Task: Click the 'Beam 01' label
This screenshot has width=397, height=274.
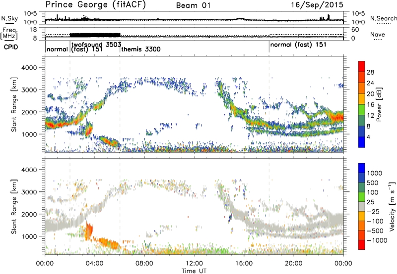Action: (194, 5)
